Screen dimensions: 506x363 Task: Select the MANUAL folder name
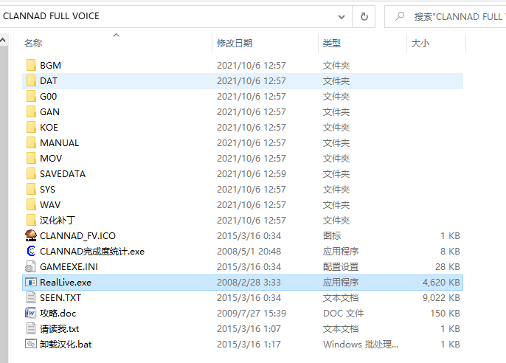(59, 142)
